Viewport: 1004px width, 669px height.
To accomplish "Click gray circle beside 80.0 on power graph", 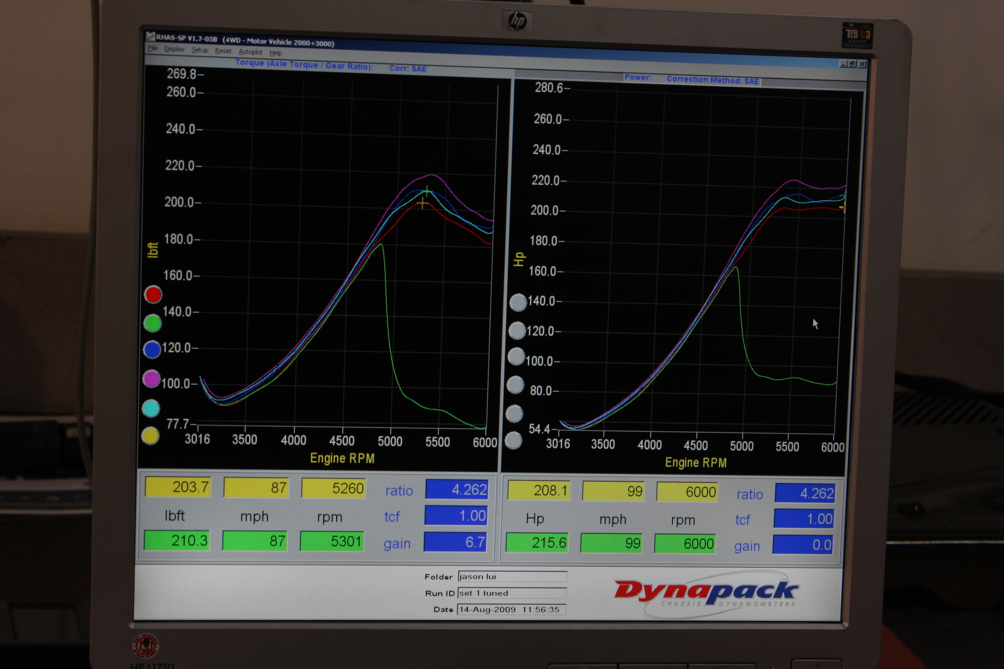I will coord(515,385).
